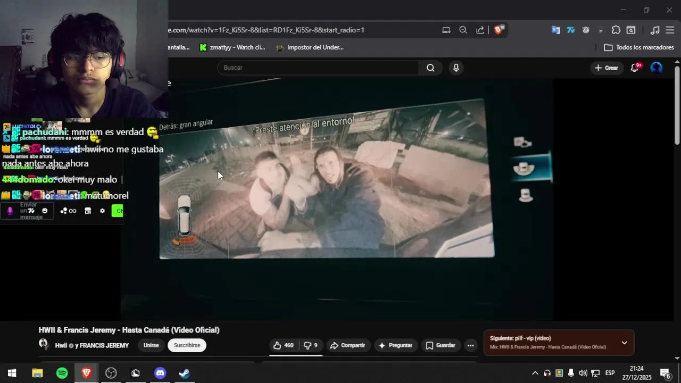Open Steam from taskbar
Screen dimensions: 681x383
pos(184,373)
